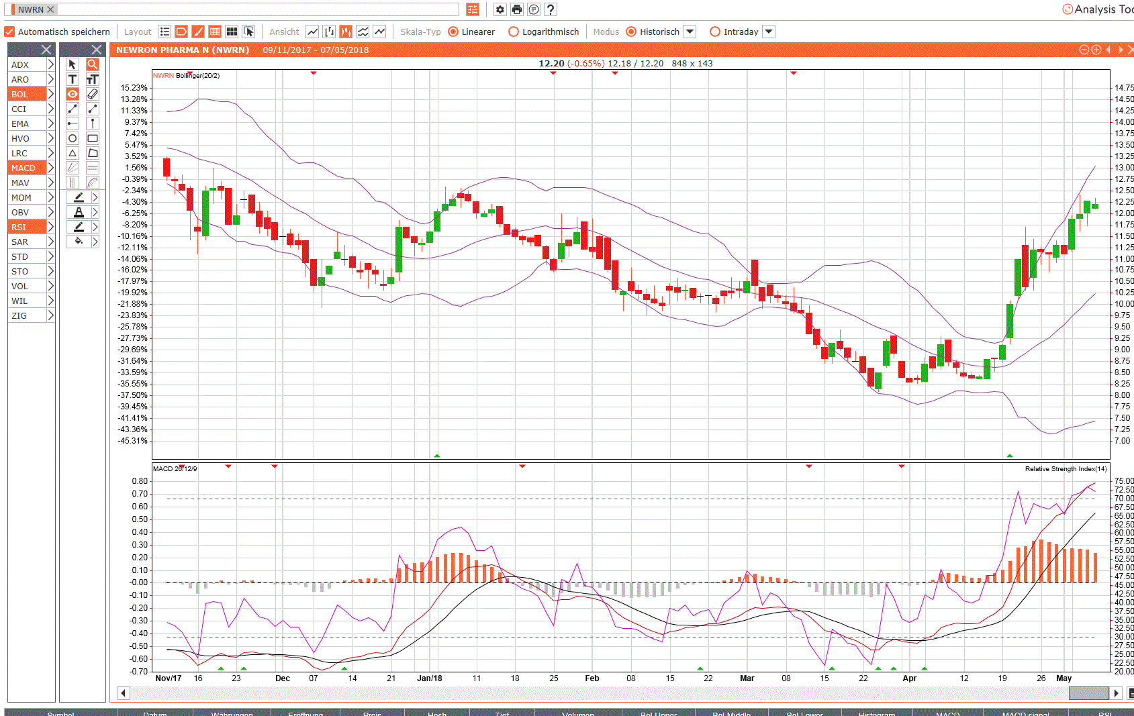This screenshot has width=1134, height=716.
Task: Click the horizontal scrollbar right arrow
Action: (x=1116, y=693)
